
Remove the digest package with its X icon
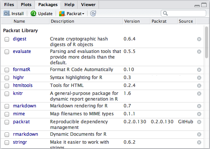tap(199, 39)
